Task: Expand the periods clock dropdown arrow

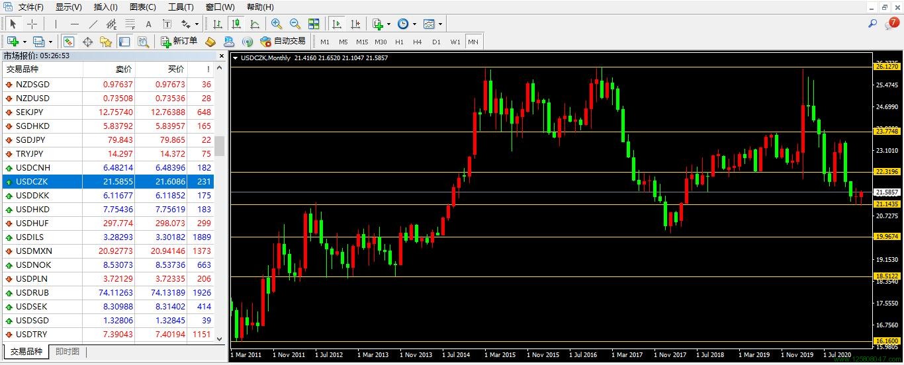Action: coord(414,24)
